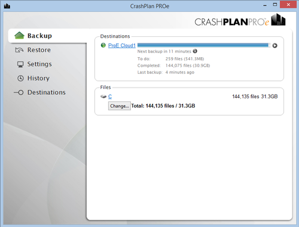Screen dimensions: 299x227
Task: Click the green house Backup icon
Action: (19, 36)
